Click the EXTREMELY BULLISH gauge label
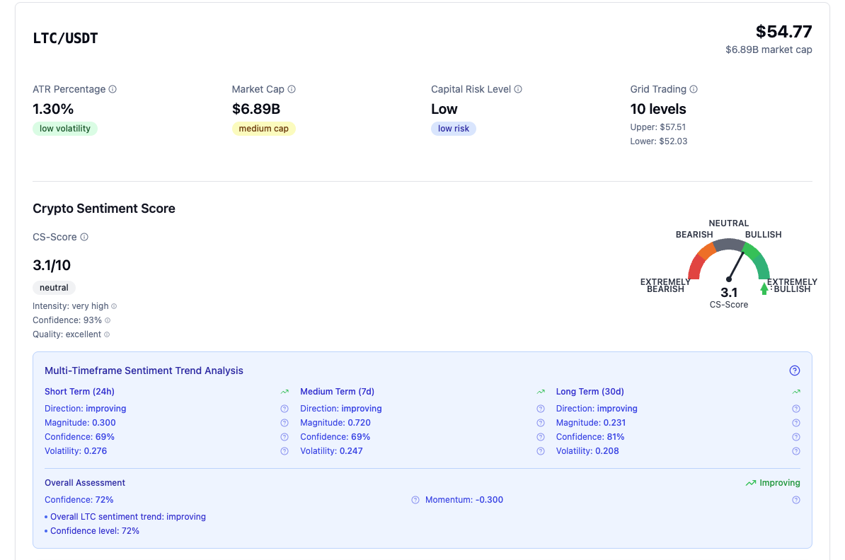The width and height of the screenshot is (845, 560). [792, 286]
